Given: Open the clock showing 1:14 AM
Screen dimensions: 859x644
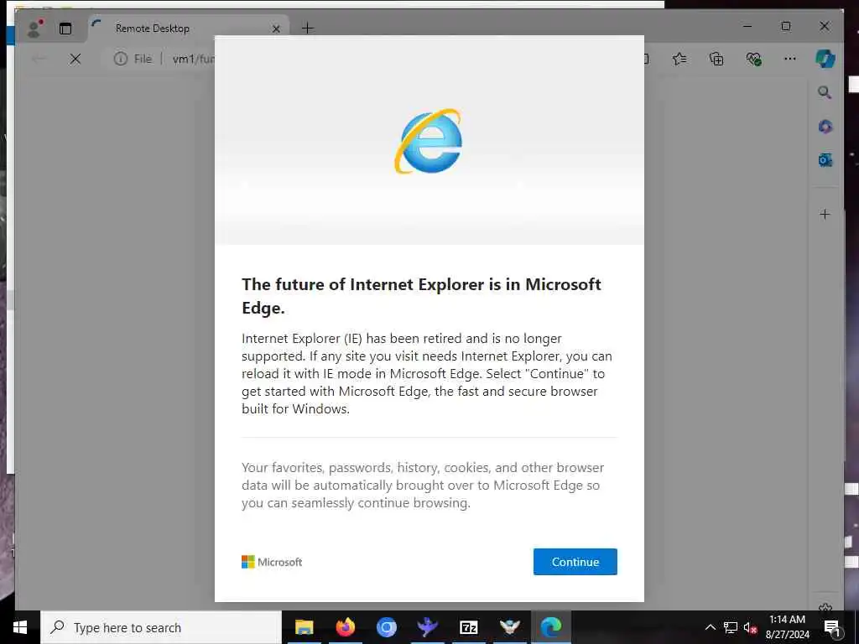Looking at the screenshot, I should pyautogui.click(x=787, y=627).
